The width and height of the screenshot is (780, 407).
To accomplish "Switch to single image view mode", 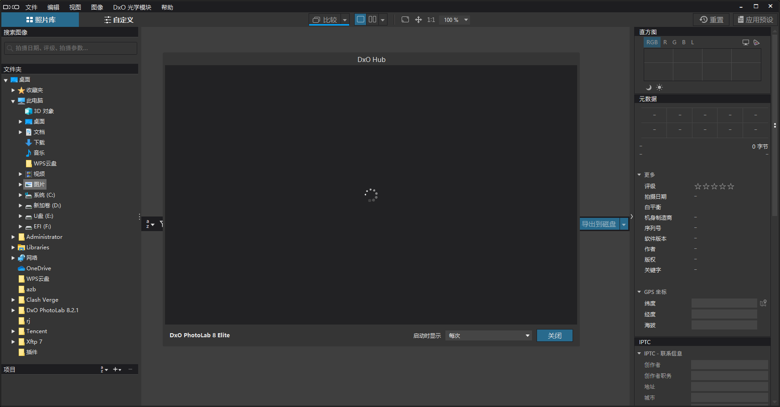I will (x=361, y=20).
